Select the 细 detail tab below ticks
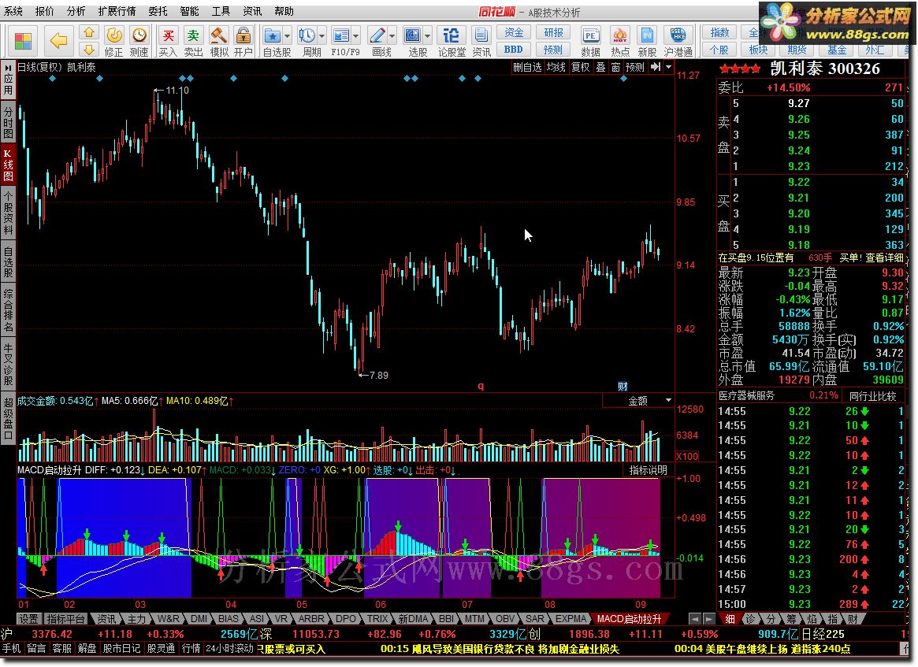 [730, 618]
